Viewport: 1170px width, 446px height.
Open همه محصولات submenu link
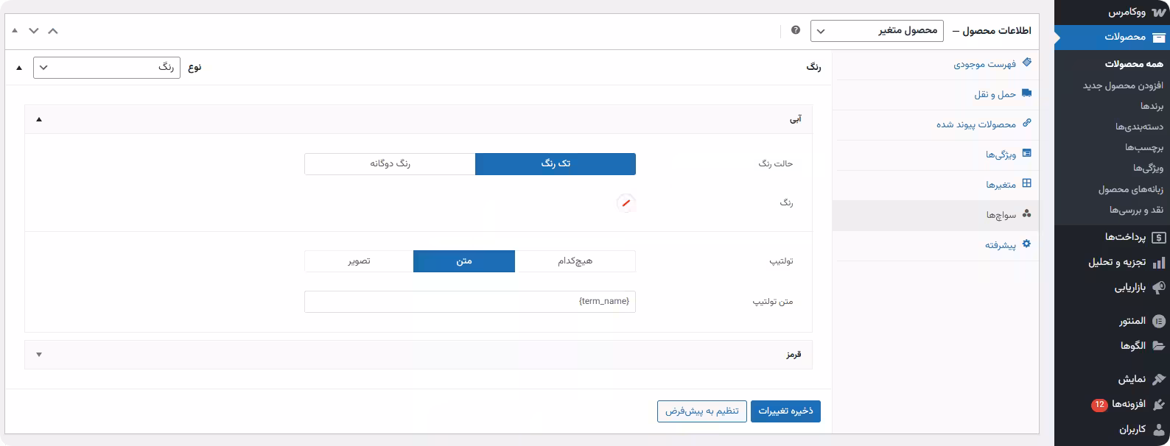point(1134,64)
